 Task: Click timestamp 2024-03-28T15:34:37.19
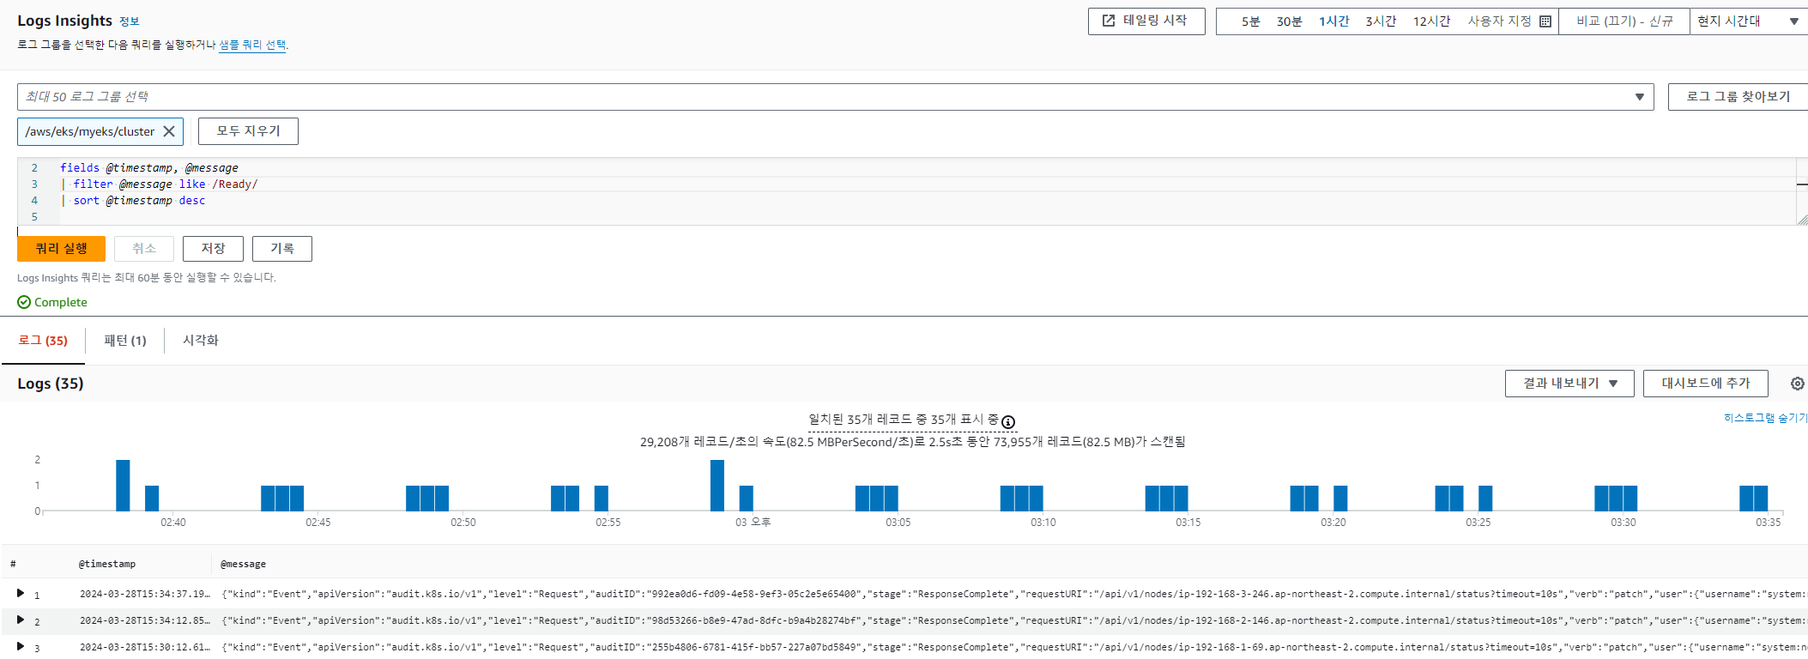click(144, 594)
